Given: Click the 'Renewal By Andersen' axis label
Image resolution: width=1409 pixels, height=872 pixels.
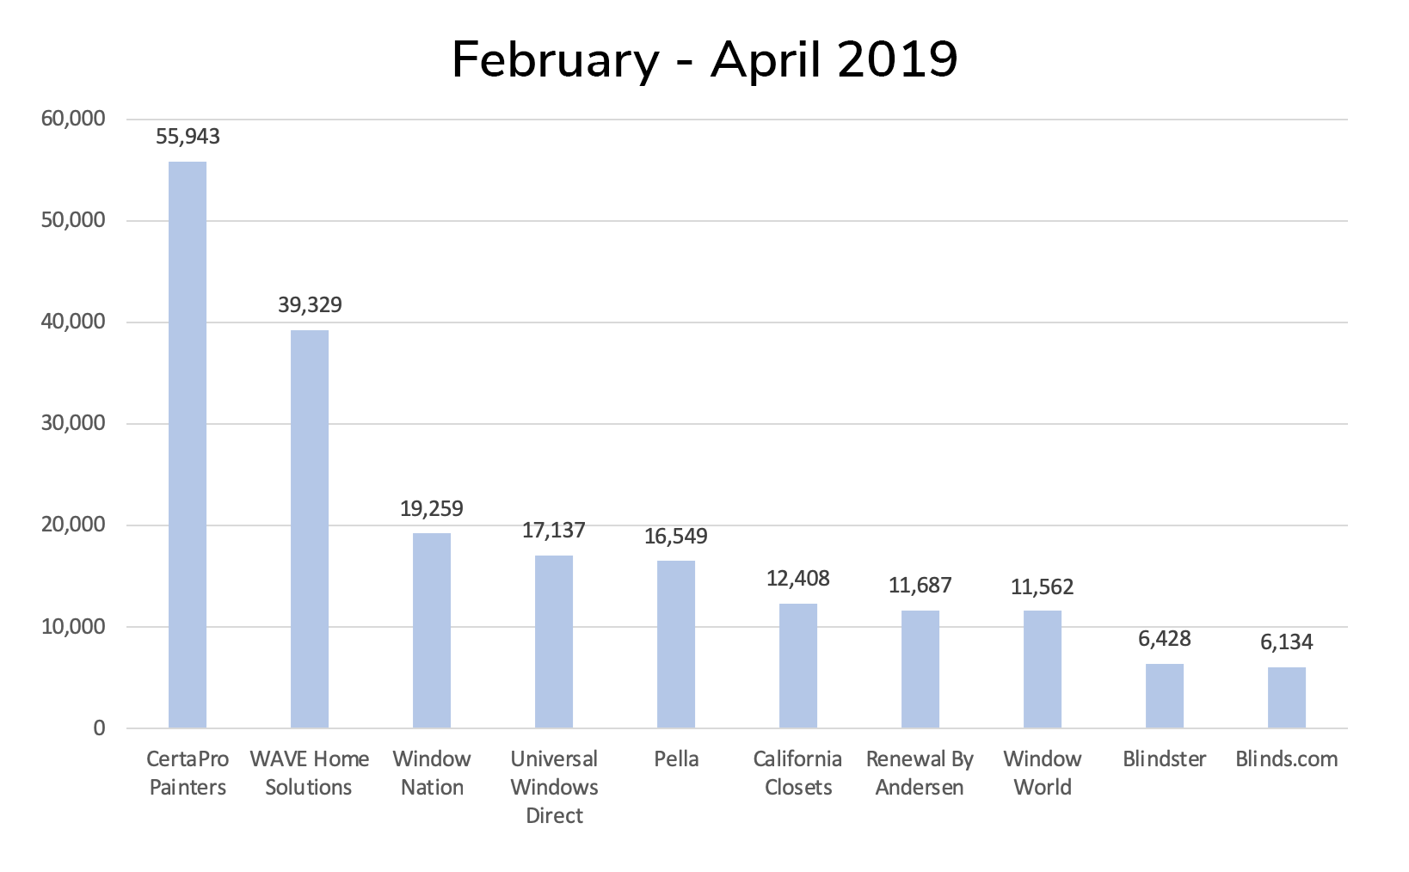Looking at the screenshot, I should pyautogui.click(x=920, y=773).
